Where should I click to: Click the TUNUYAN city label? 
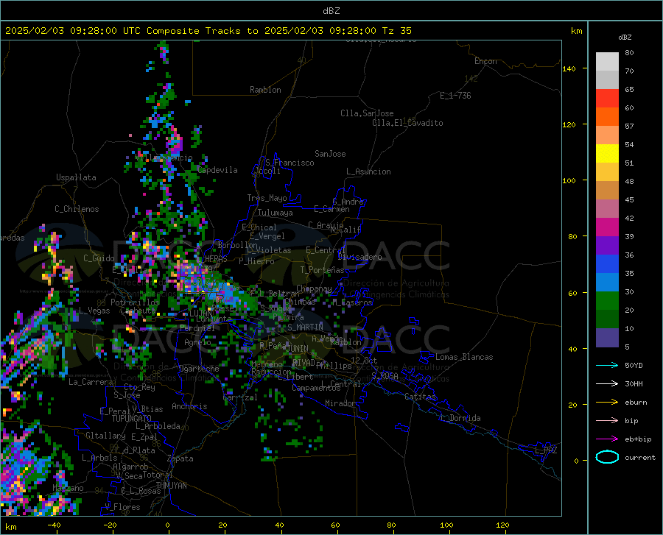pos(171,486)
